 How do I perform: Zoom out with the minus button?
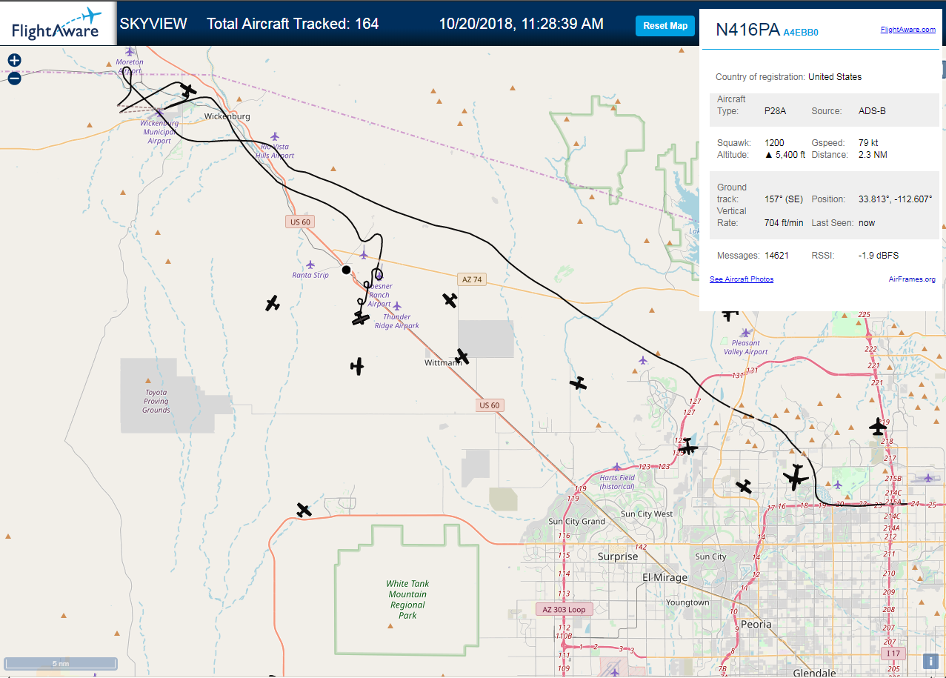click(14, 78)
